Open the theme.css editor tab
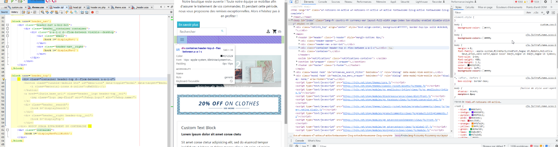 [38, 7]
